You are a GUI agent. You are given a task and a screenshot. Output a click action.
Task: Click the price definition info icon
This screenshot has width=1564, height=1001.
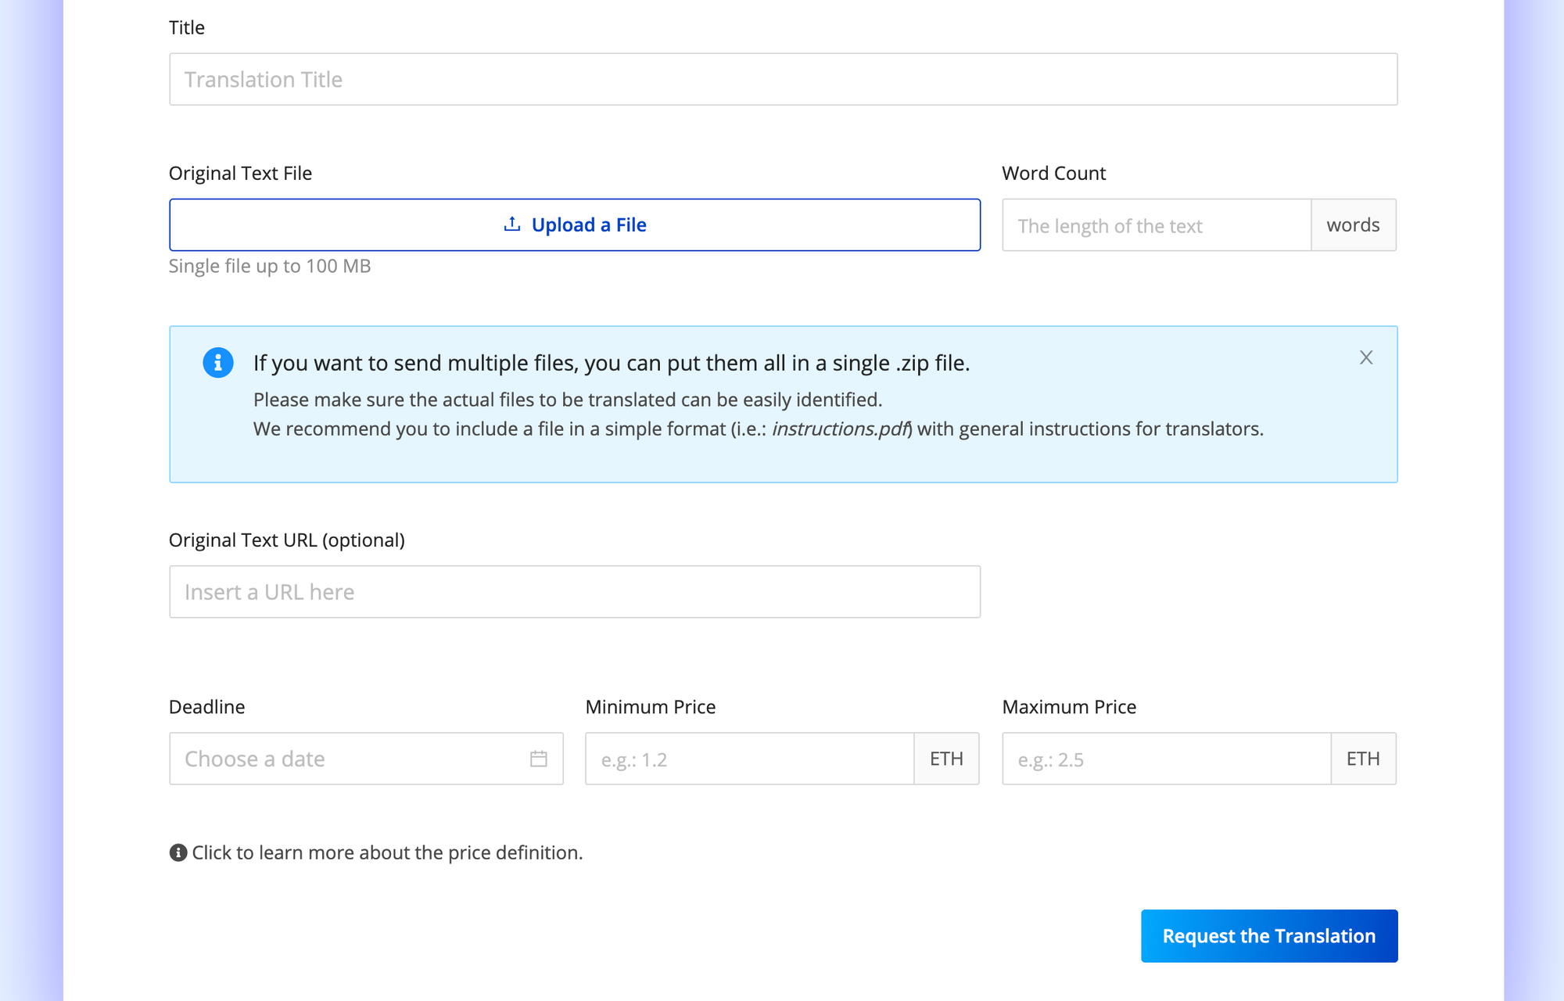(178, 852)
